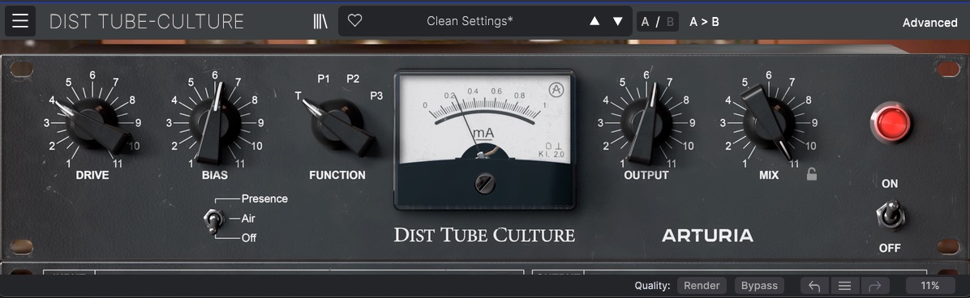Open the preset library browser icon
This screenshot has height=298, width=970.
click(x=320, y=21)
